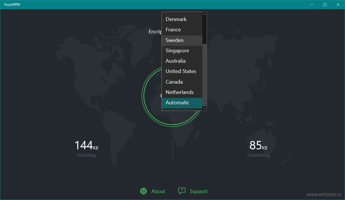Select United States server
The image size is (345, 200).
pos(182,71)
